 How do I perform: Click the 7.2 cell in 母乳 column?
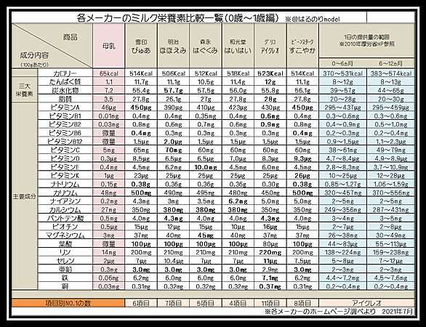click(x=108, y=90)
